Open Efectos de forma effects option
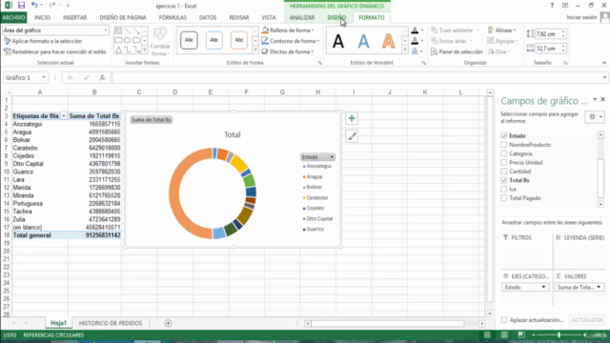 [x=288, y=51]
